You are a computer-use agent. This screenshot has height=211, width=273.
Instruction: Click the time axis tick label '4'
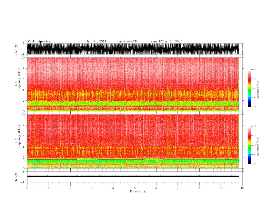pos(113,188)
